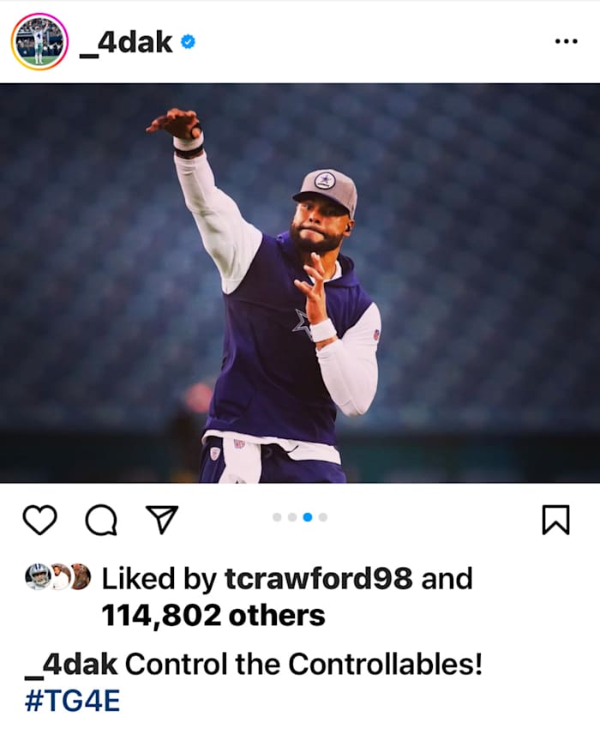600x729 pixels.
Task: Go to the fourth carousel dot
Action: coord(323,517)
